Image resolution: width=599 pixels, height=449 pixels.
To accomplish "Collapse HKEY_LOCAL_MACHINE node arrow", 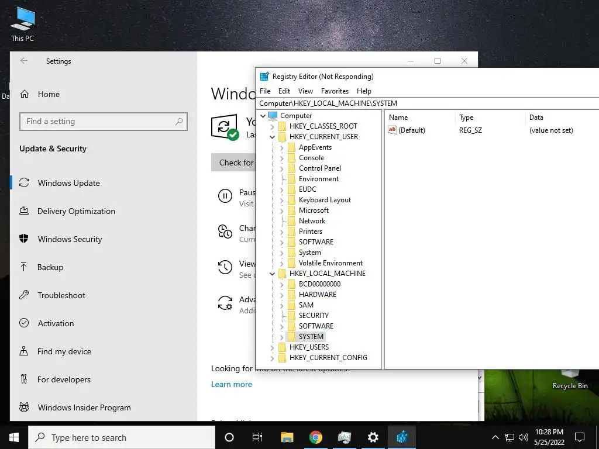I will click(272, 274).
